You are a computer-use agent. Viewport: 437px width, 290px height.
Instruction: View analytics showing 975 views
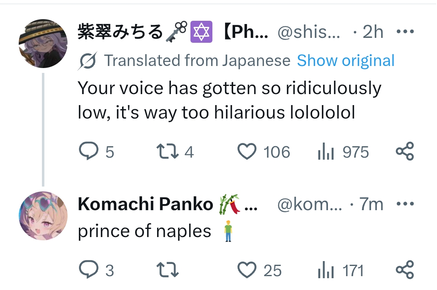pyautogui.click(x=326, y=152)
